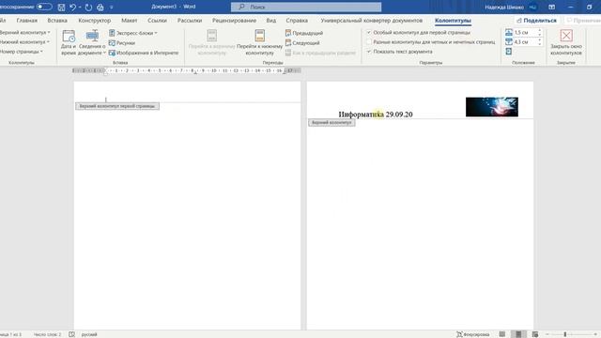
Task: Click the Информатика 29.09.20 header text
Action: pos(376,115)
